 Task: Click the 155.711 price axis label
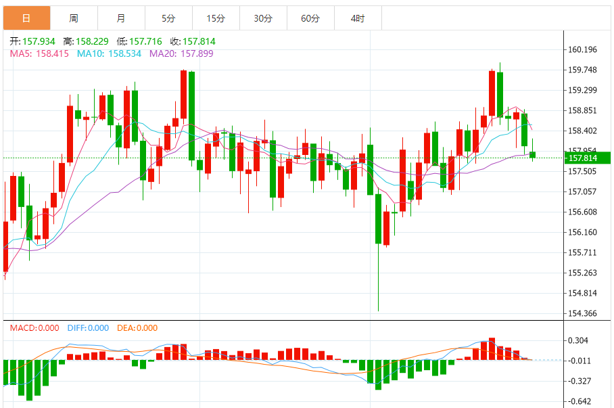(x=583, y=252)
